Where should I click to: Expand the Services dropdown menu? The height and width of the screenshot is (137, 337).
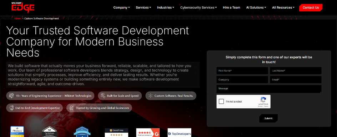(x=144, y=8)
